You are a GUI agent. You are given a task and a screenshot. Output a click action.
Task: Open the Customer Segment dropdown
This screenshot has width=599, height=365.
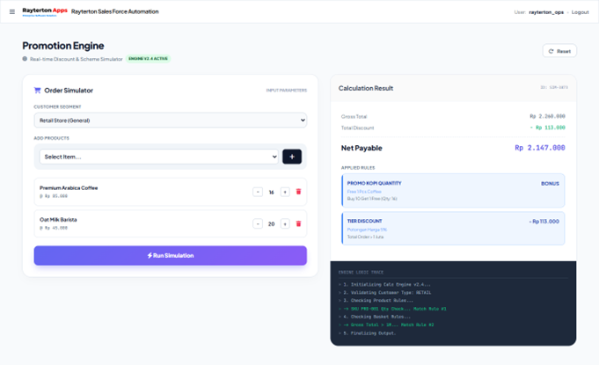170,120
